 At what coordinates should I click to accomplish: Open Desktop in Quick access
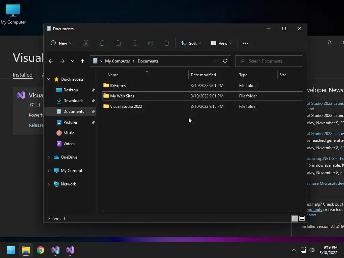coord(71,90)
